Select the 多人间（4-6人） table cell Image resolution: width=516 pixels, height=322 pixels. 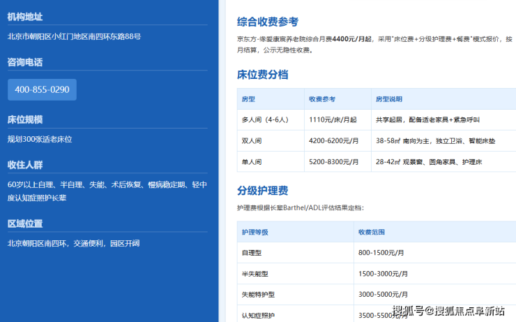[271, 120]
